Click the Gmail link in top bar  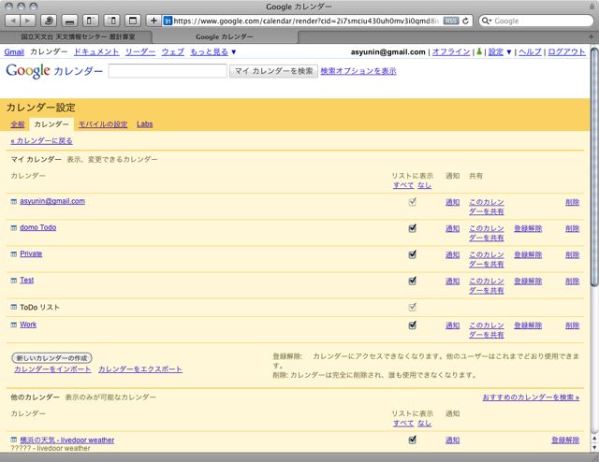point(14,52)
